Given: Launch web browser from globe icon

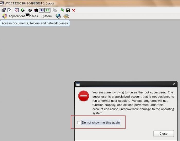Looking at the screenshot, I should click(x=58, y=16).
